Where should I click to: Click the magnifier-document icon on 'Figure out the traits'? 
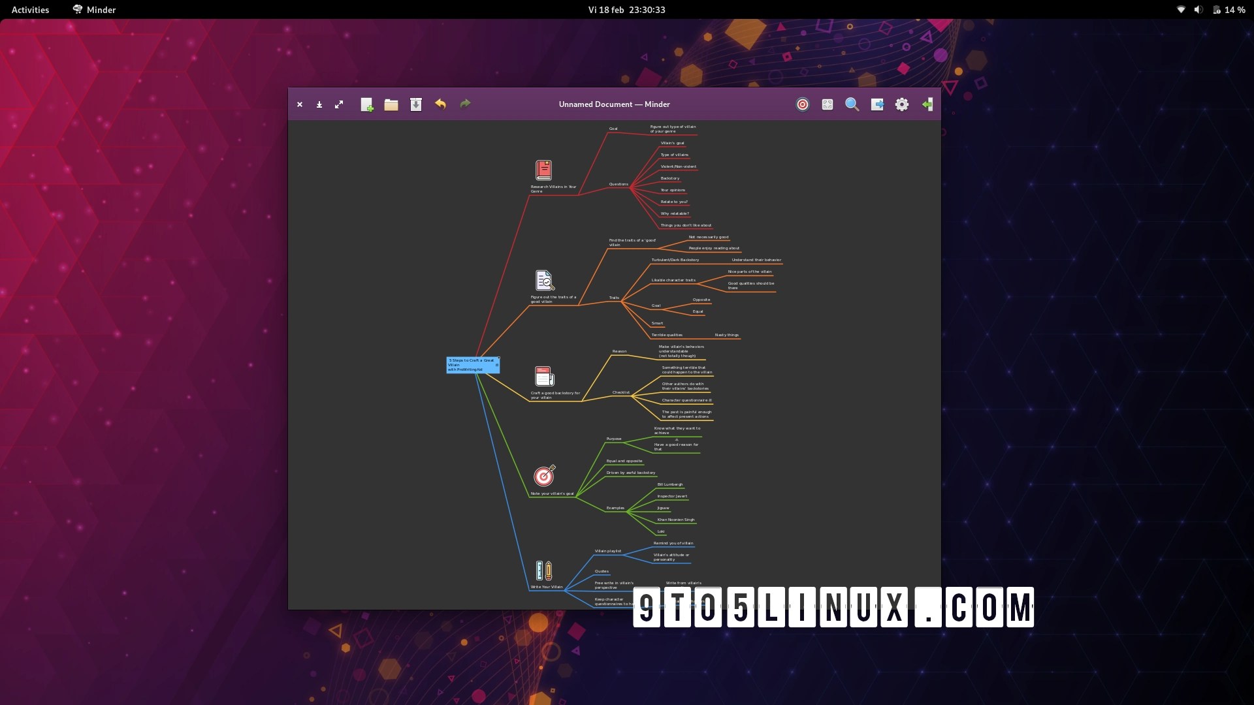point(543,279)
